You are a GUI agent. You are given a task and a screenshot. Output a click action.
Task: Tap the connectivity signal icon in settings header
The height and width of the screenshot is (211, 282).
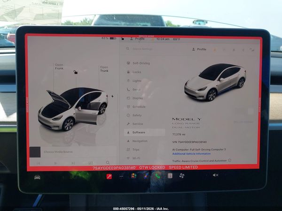click(252, 50)
